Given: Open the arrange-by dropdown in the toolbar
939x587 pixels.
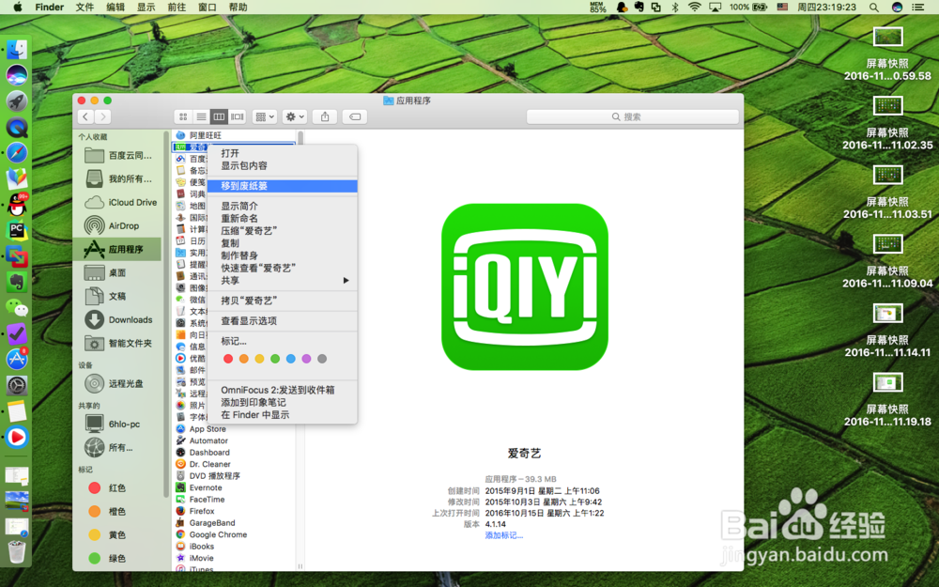Looking at the screenshot, I should [265, 116].
